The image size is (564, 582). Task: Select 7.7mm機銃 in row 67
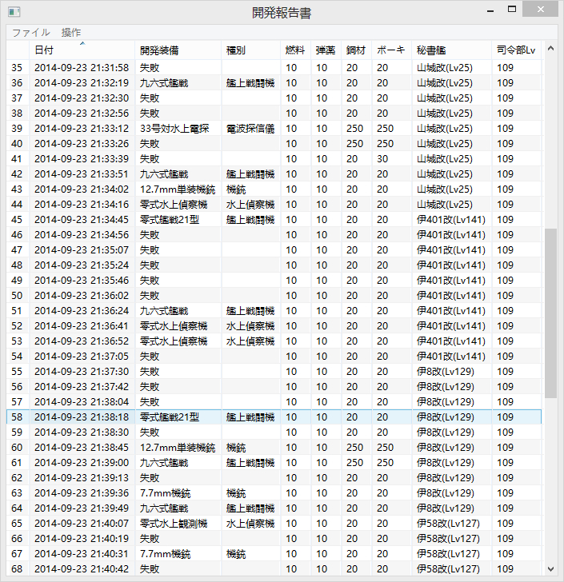pyautogui.click(x=166, y=554)
